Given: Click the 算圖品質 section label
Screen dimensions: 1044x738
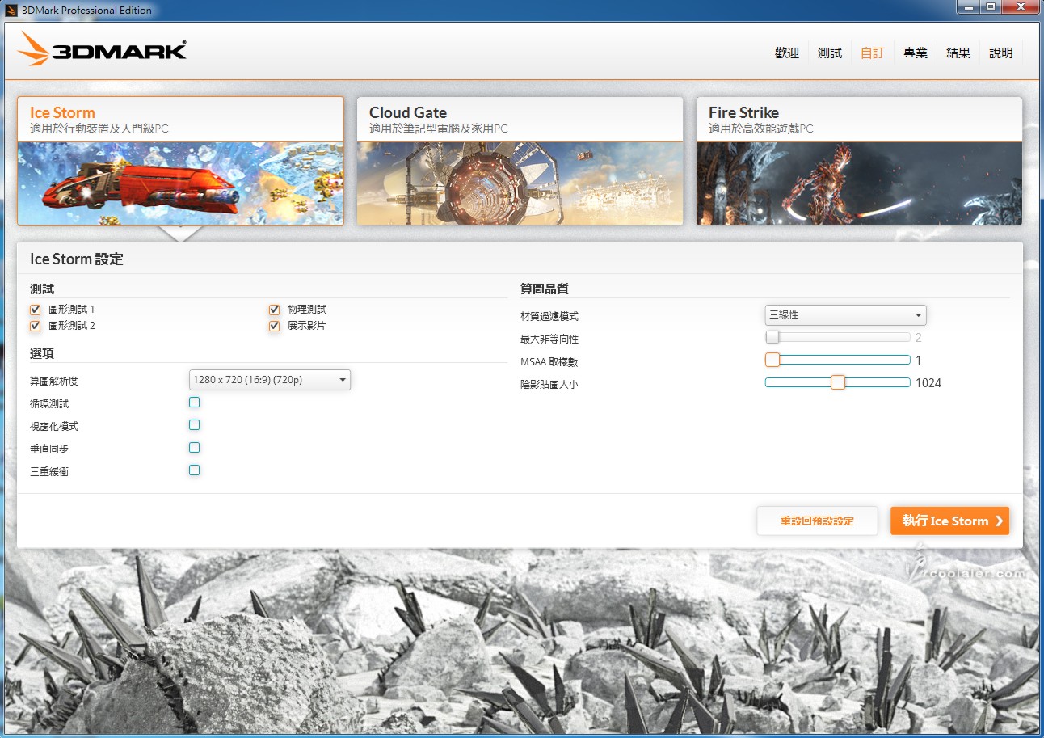Looking at the screenshot, I should coord(545,289).
